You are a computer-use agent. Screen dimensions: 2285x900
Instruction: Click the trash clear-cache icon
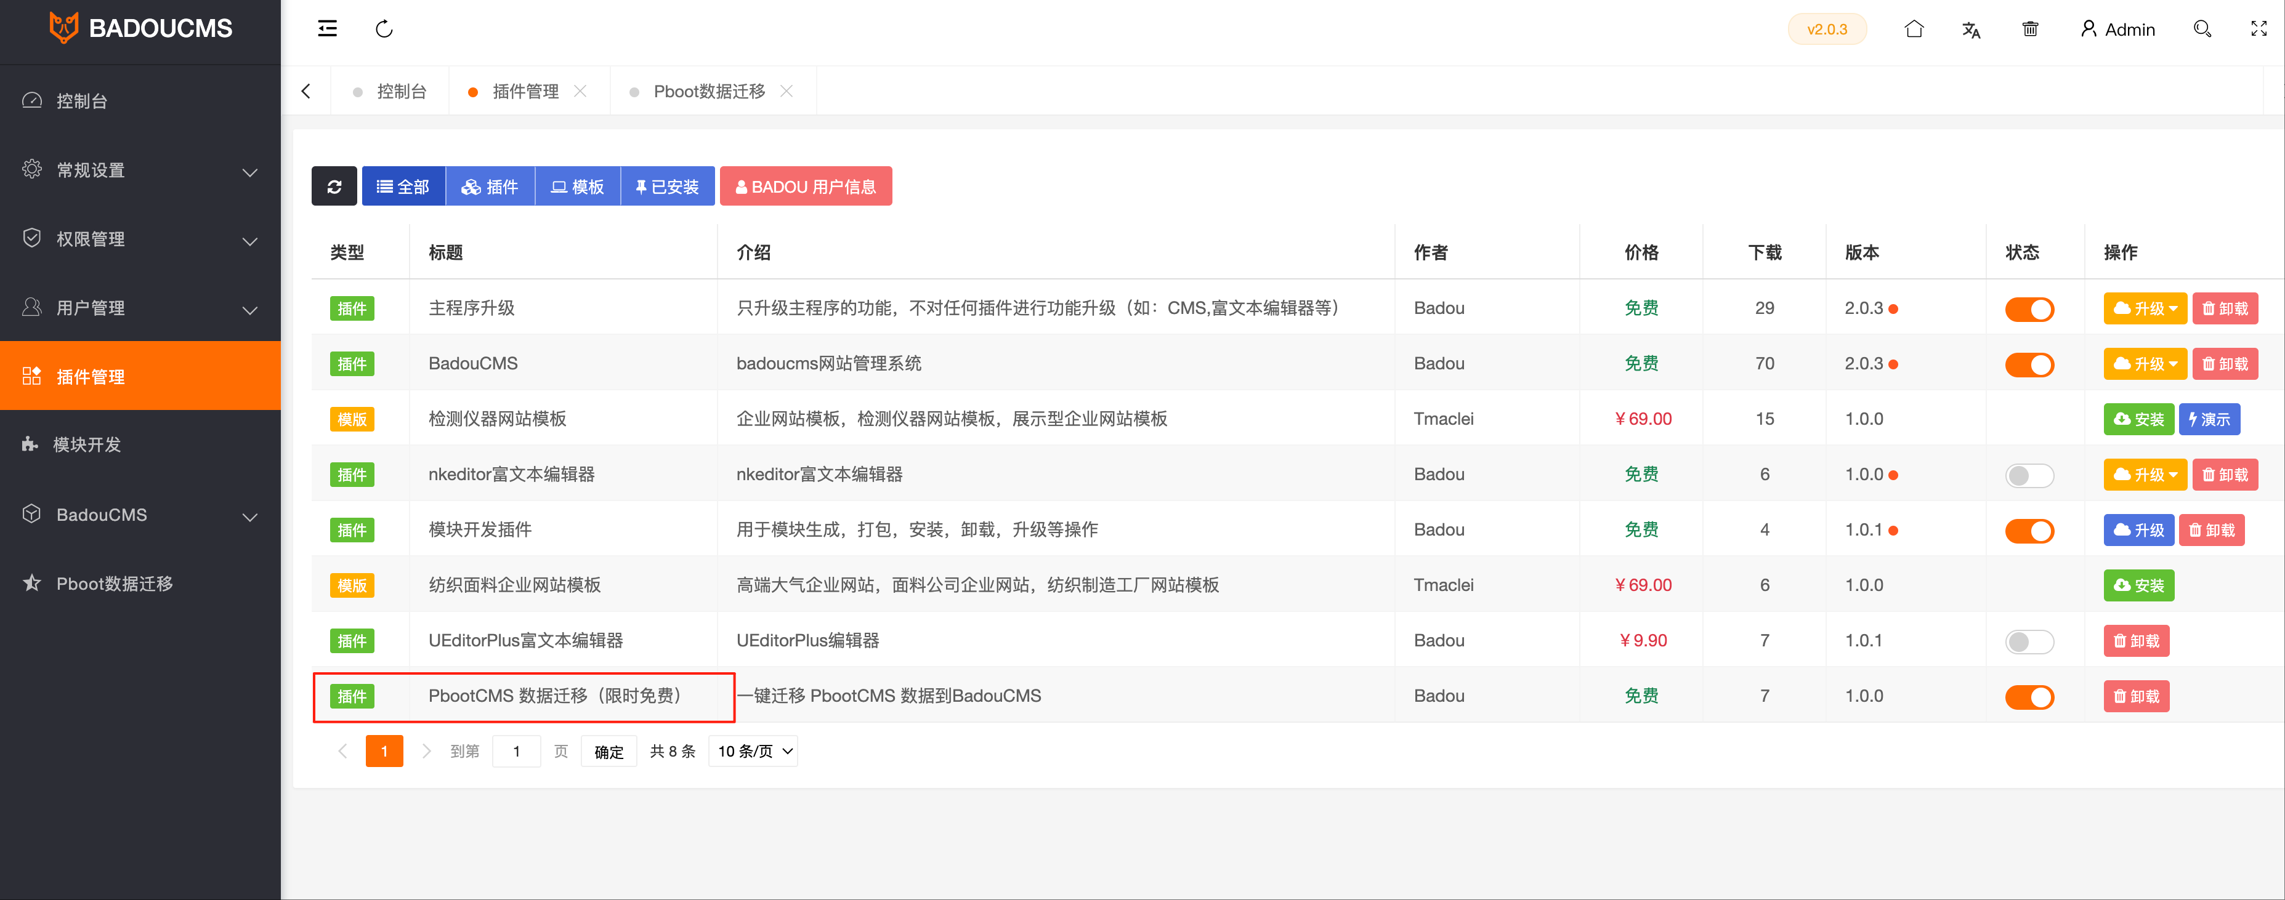click(x=2029, y=28)
